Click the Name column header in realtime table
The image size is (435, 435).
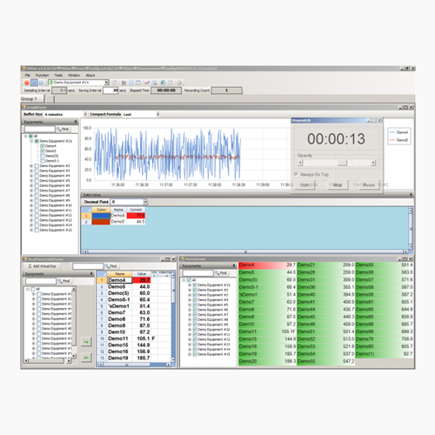coord(120,274)
